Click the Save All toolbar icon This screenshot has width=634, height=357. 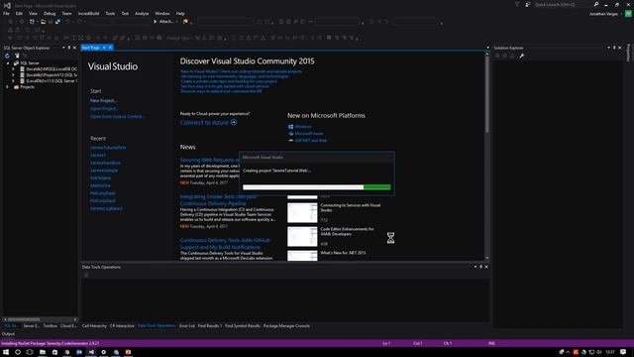point(57,22)
